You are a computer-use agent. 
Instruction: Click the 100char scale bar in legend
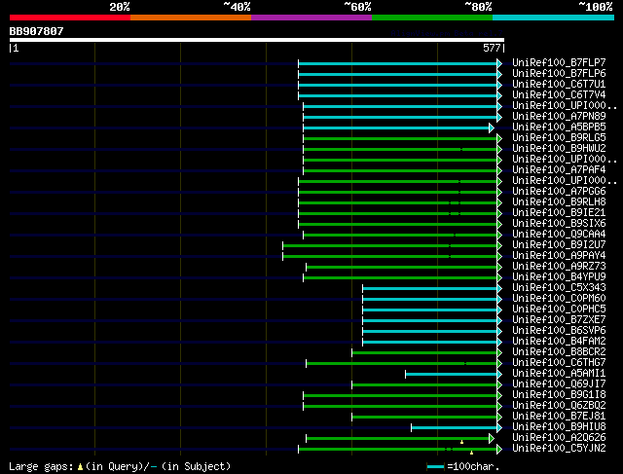click(x=435, y=467)
